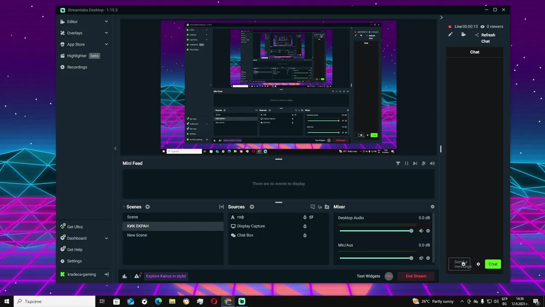Unmute Mic/Aux in the Mixer
Screen dimensions: 545x307
[421, 258]
